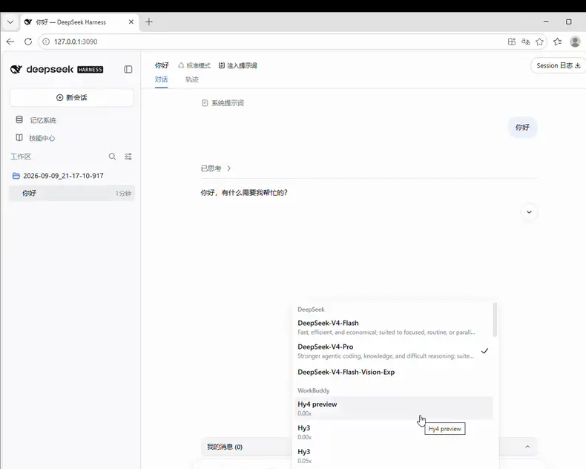
Task: Click 注入提示词 inject prompt button
Action: click(237, 65)
